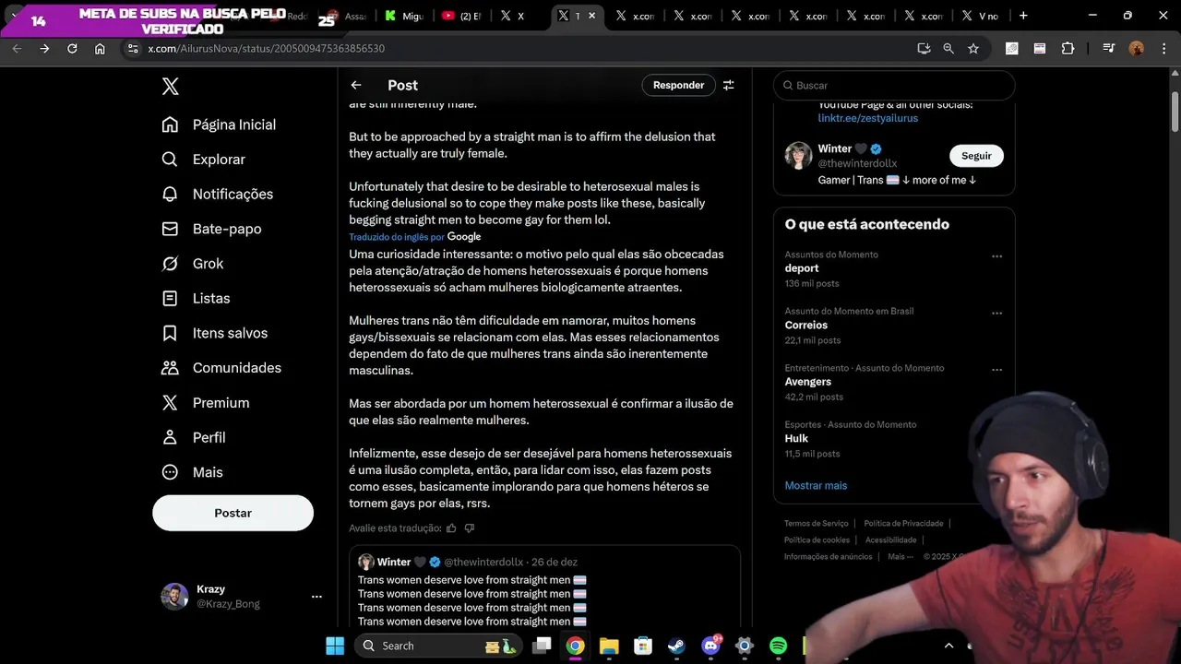
Task: Thumbs down the translation rating
Action: (470, 528)
